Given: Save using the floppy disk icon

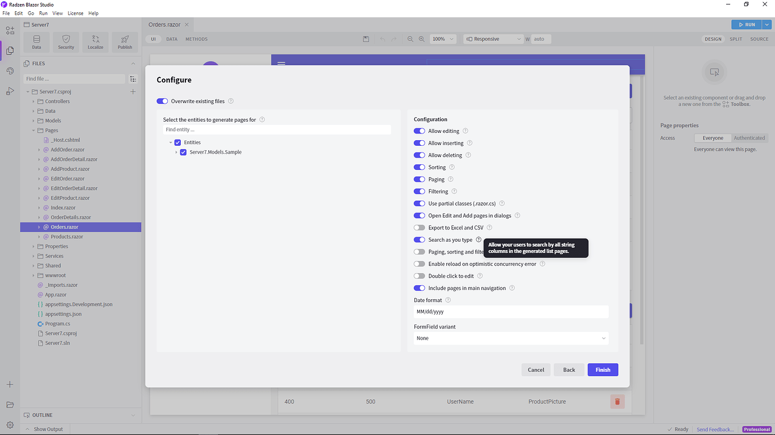Looking at the screenshot, I should (366, 39).
